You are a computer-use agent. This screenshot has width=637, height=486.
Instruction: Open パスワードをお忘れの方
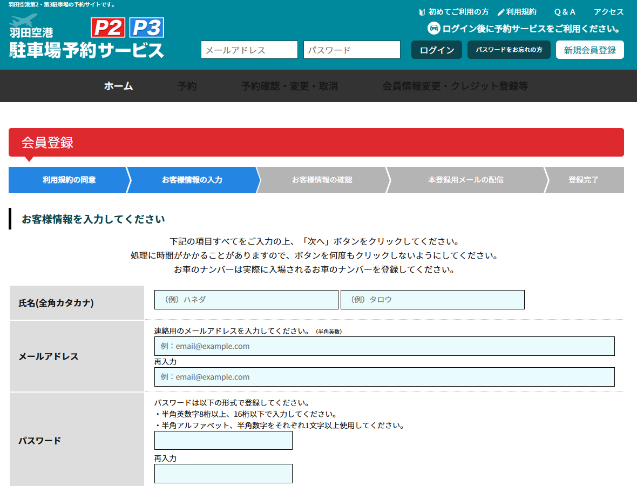point(508,50)
